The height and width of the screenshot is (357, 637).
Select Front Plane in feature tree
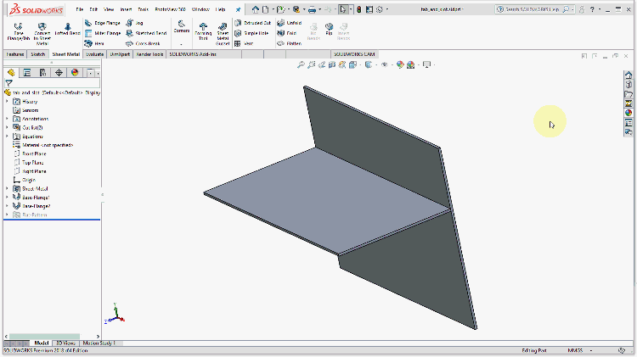33,153
